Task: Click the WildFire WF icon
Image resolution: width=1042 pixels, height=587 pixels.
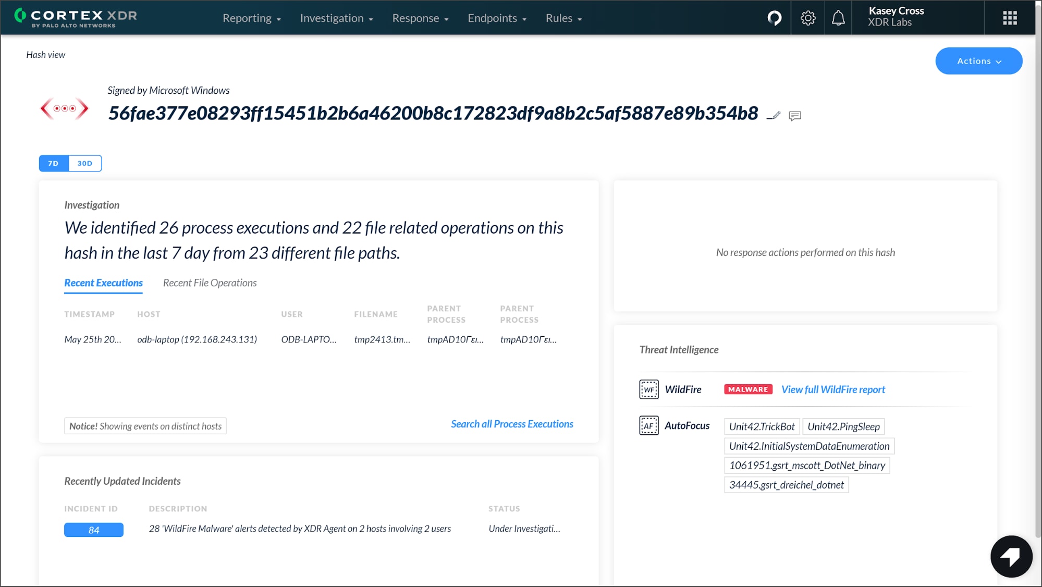Action: [x=649, y=389]
